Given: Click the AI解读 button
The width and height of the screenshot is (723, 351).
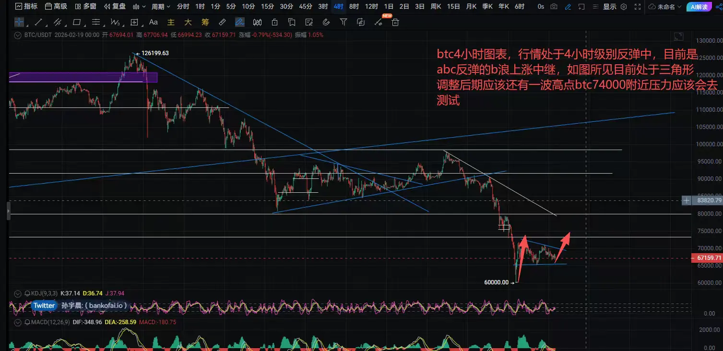Looking at the screenshot, I should [x=698, y=7].
